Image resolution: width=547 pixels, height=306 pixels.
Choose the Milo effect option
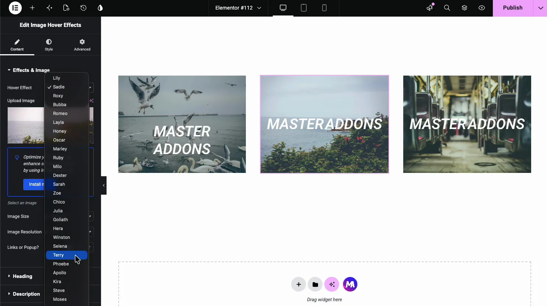tap(67, 167)
